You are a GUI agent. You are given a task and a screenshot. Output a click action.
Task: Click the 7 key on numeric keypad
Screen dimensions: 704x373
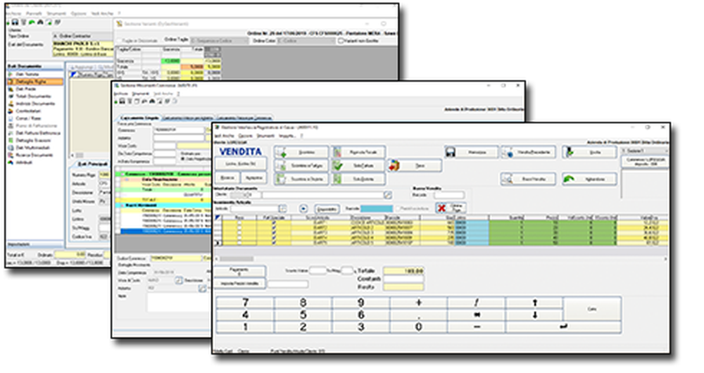(x=245, y=302)
